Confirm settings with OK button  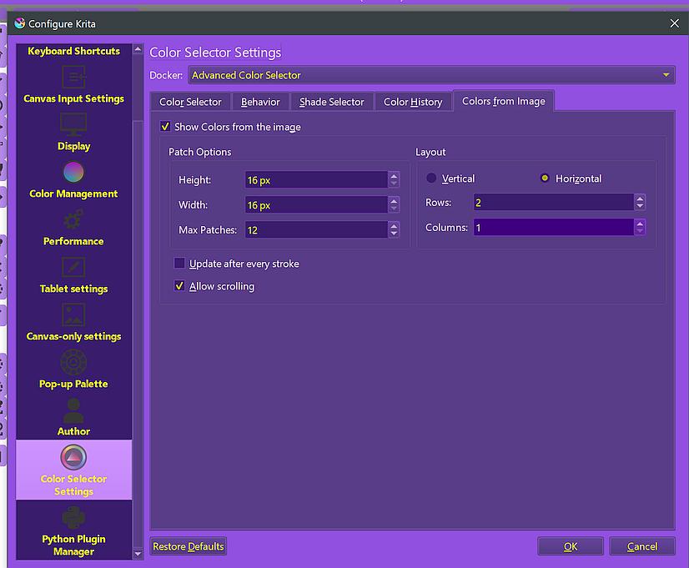[x=571, y=546]
